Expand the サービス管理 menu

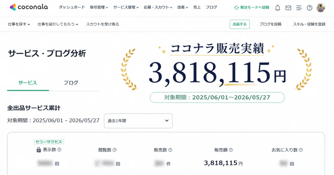(126, 7)
